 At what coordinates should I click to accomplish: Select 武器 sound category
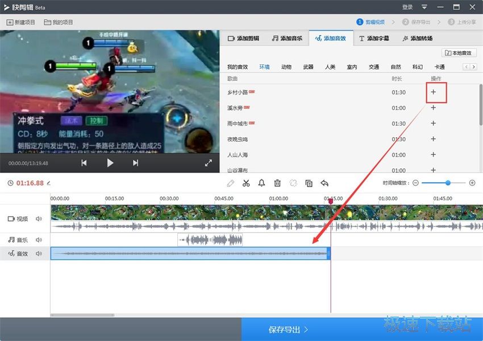pyautogui.click(x=308, y=67)
